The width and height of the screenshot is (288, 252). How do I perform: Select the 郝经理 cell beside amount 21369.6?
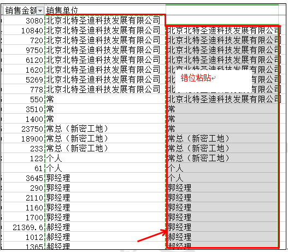click(105, 227)
